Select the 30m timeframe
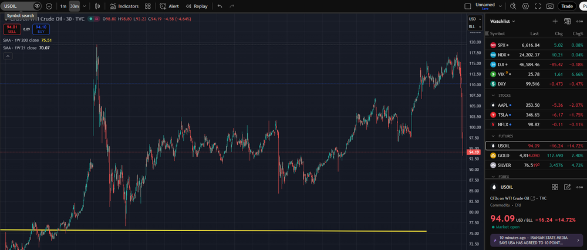Image resolution: width=587 pixels, height=250 pixels. [74, 6]
